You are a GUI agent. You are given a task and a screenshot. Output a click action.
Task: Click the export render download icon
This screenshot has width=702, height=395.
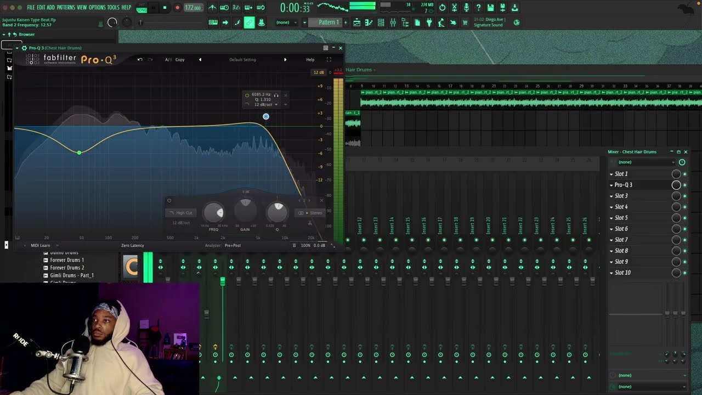[514, 8]
